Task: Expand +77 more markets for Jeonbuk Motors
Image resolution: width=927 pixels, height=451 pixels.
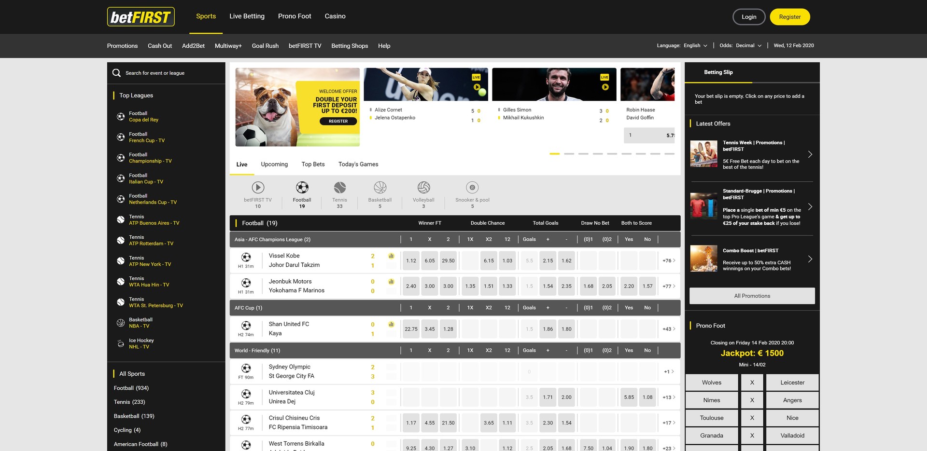Action: coord(669,286)
